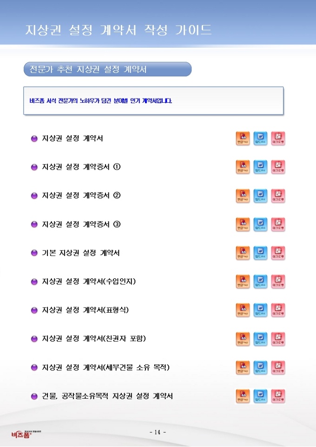The width and height of the screenshot is (316, 447).
Task: Click 한글 hwp icon for 건물, 공작물소유목적 계약서
Action: [243, 396]
